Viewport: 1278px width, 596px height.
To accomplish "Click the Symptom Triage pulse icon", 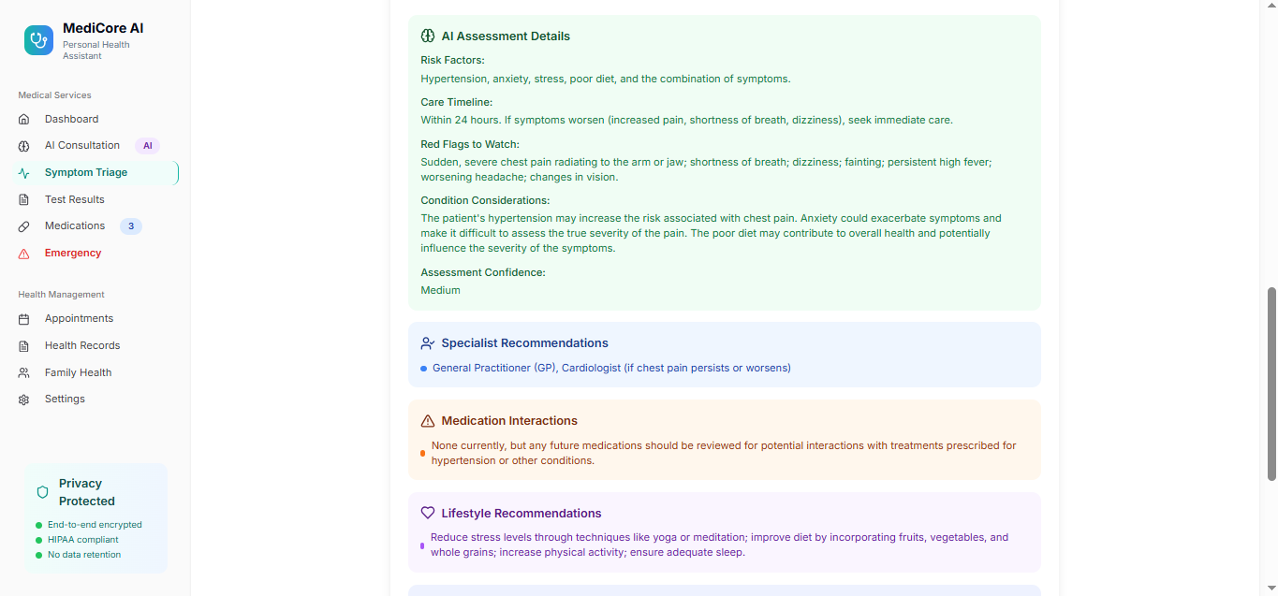I will pos(24,173).
